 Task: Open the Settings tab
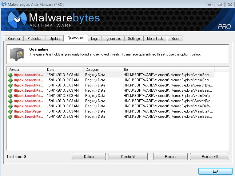click(134, 39)
